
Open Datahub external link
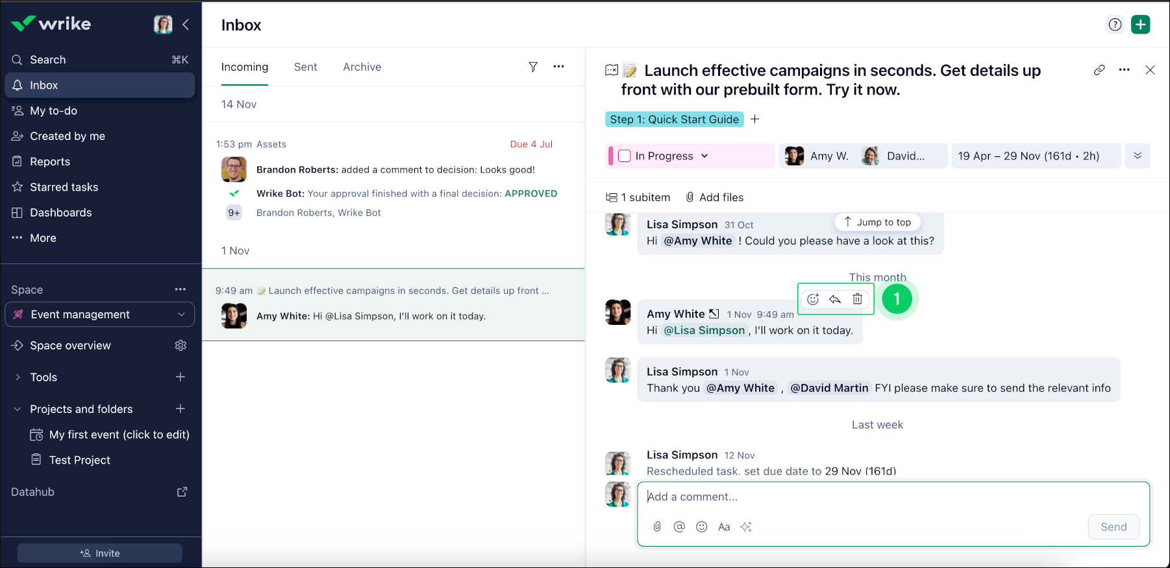(182, 491)
